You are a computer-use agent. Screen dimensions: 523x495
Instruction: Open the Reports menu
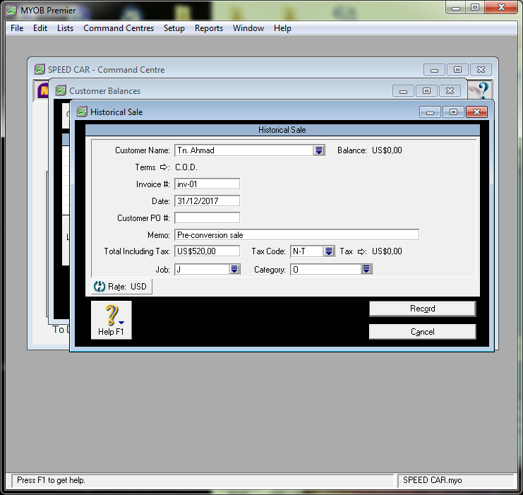[x=209, y=28]
